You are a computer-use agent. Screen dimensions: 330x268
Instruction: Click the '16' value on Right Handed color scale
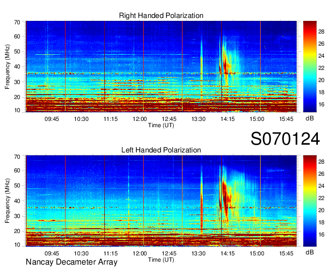(x=321, y=104)
